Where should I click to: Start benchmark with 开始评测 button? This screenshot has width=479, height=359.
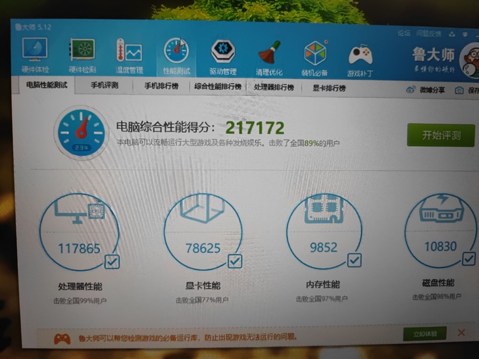coord(441,135)
